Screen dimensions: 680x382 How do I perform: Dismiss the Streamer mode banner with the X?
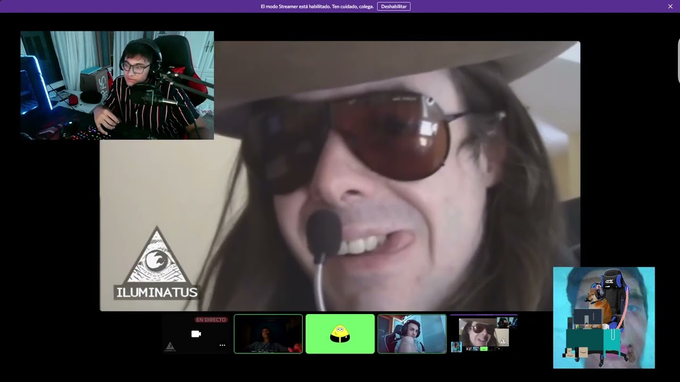tap(670, 6)
